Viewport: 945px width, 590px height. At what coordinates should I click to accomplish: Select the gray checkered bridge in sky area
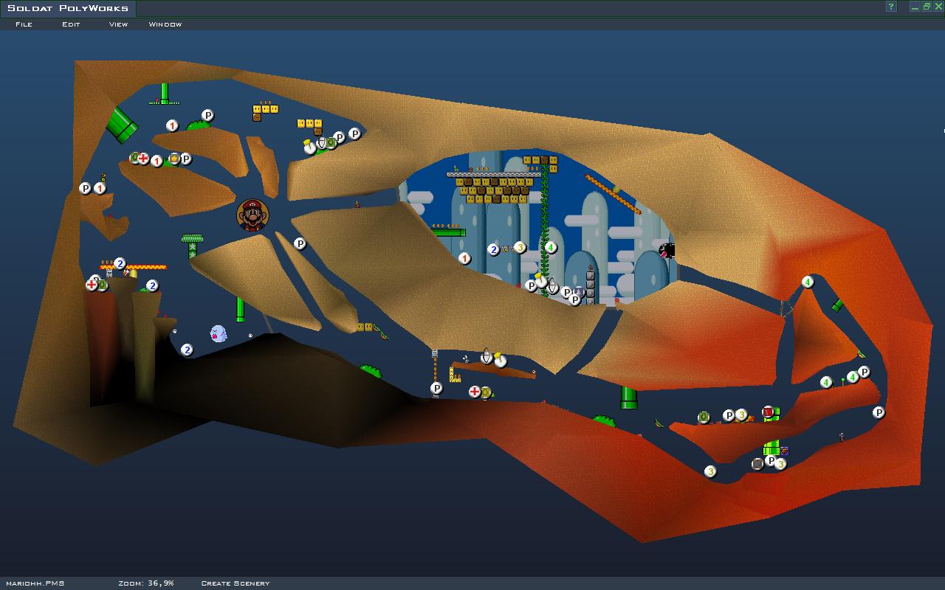coord(493,175)
